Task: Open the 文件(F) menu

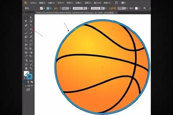Action: pos(33,3)
